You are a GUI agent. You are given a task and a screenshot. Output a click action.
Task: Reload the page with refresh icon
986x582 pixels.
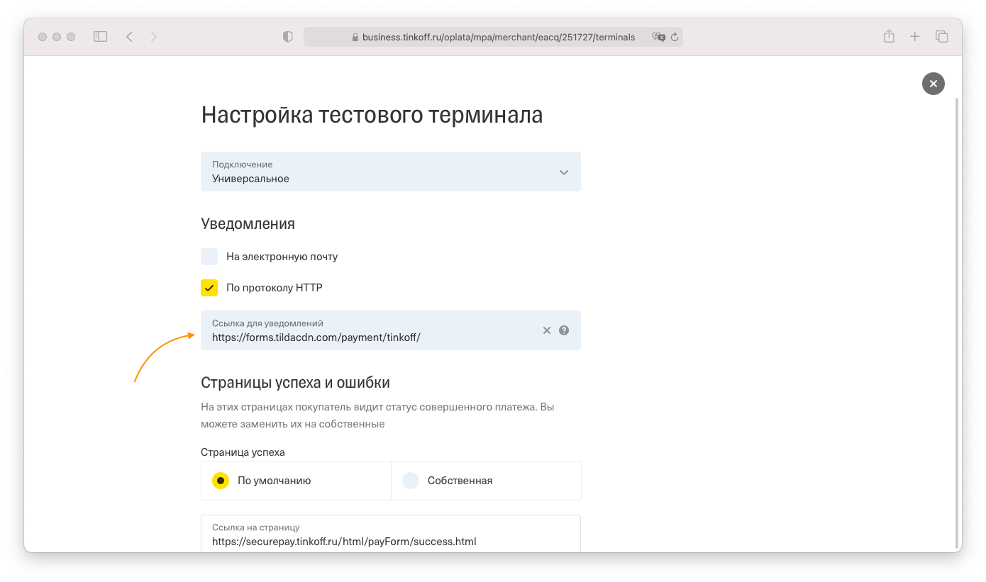(675, 37)
